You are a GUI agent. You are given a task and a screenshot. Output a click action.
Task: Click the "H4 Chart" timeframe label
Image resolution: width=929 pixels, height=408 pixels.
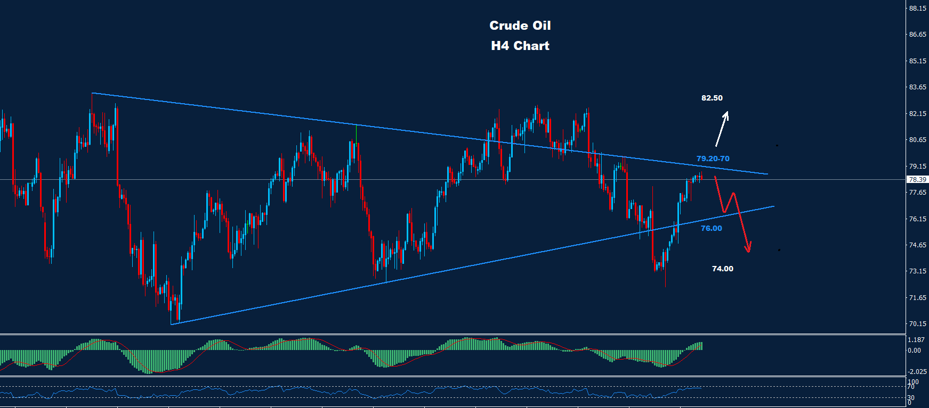pyautogui.click(x=520, y=46)
